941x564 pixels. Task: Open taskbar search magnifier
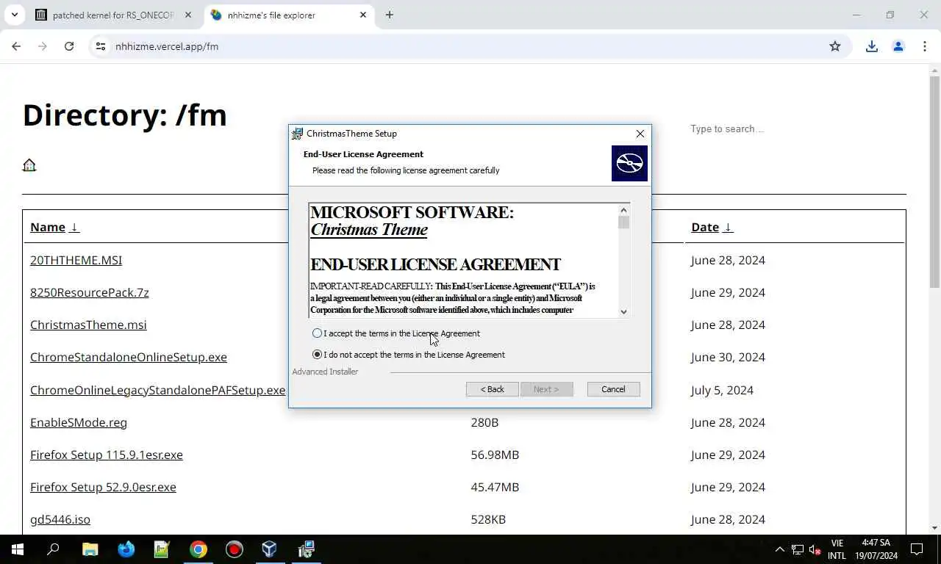[53, 549]
